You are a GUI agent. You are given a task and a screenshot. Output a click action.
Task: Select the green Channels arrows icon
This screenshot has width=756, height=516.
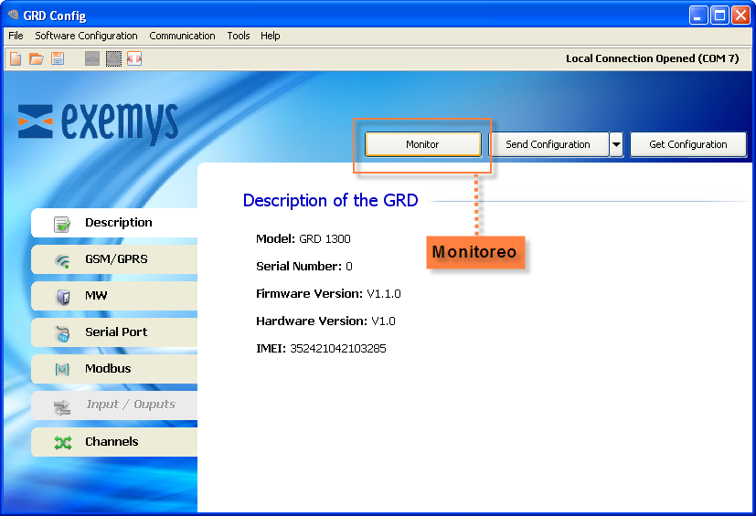pyautogui.click(x=62, y=443)
